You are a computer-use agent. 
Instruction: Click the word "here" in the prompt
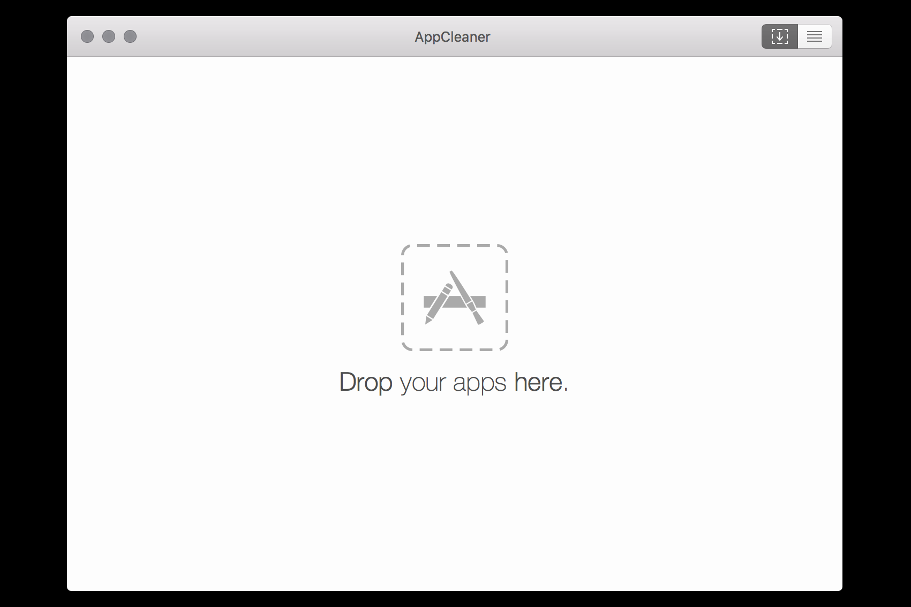coord(538,382)
